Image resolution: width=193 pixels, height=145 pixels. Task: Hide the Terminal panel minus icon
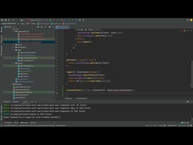pyautogui.click(x=191, y=102)
